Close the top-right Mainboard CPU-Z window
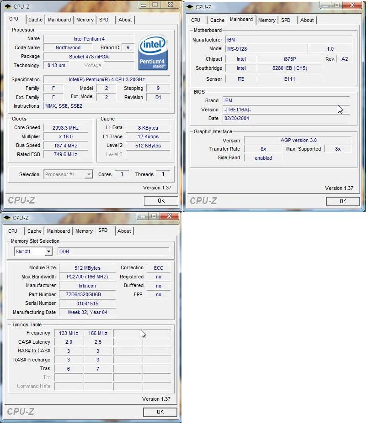368x424 pixels. tap(352, 5)
